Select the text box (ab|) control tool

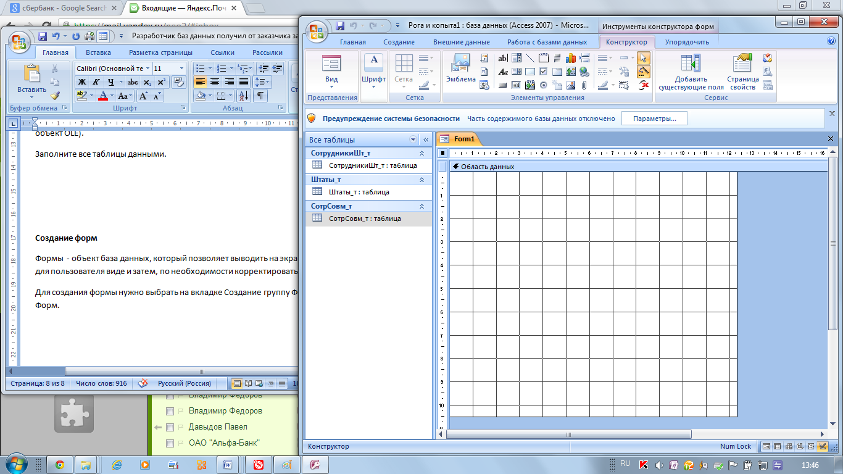(502, 58)
